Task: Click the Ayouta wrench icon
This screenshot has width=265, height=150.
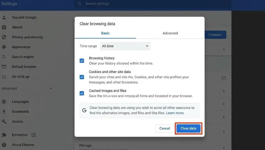Action: coord(4,121)
